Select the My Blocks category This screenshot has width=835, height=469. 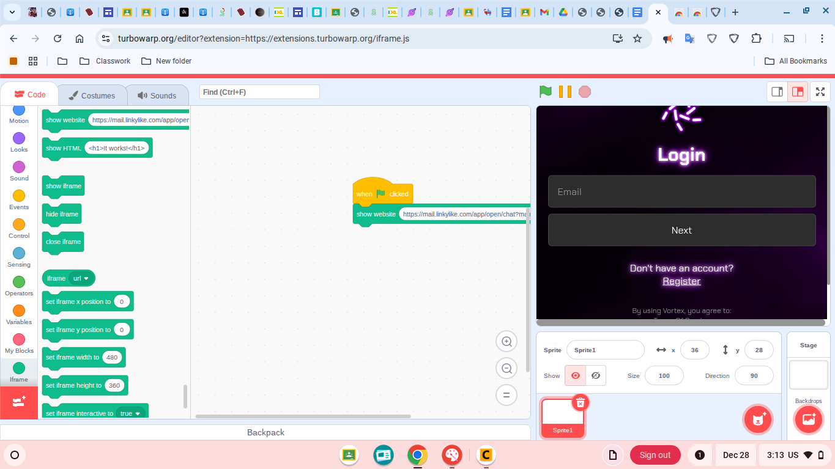19,344
